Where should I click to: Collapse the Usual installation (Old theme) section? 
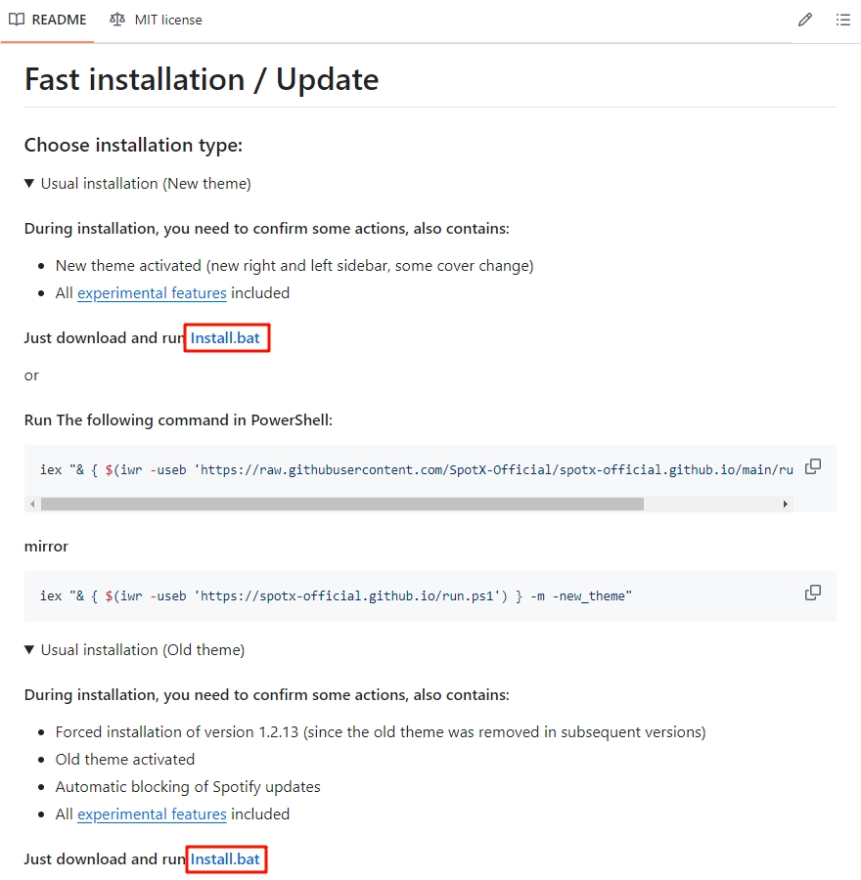pos(30,650)
